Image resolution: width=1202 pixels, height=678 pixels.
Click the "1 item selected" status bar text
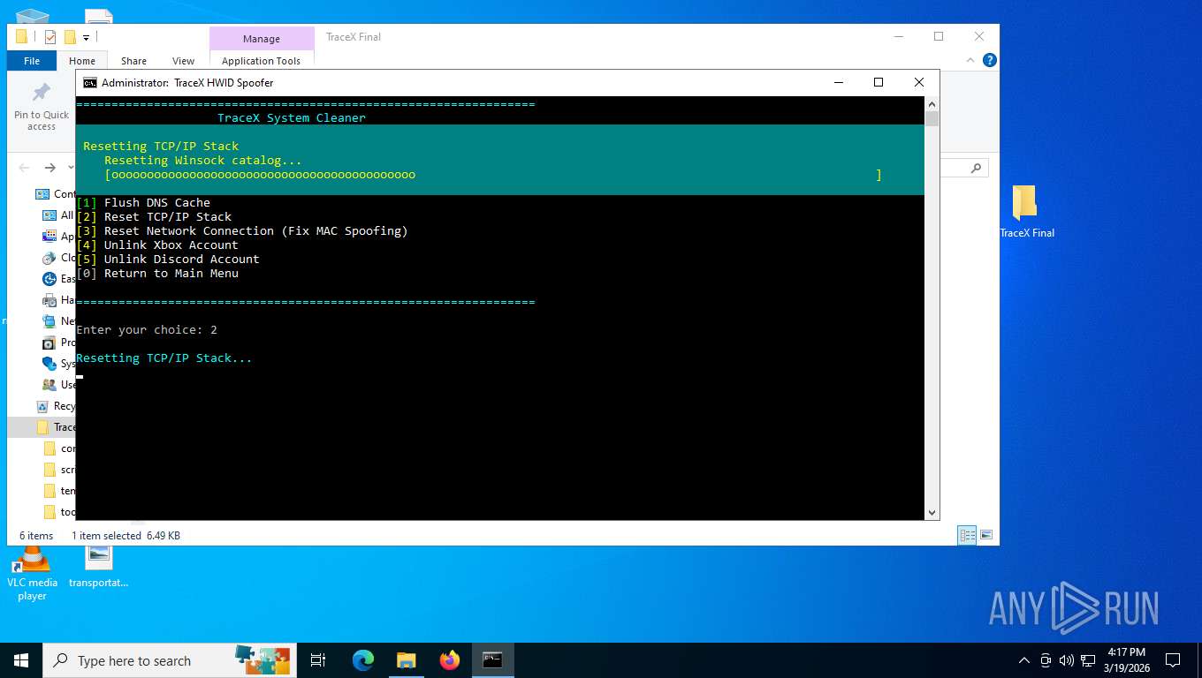[x=106, y=536]
